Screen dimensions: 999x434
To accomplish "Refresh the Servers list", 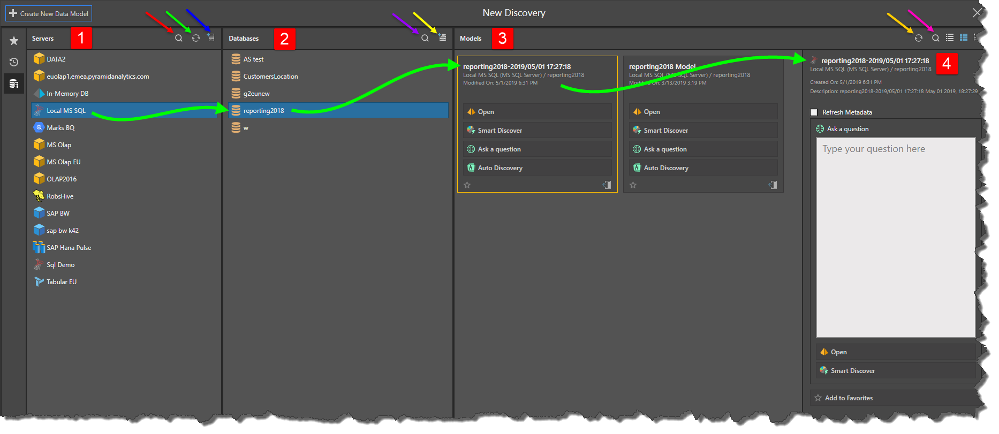I will [x=196, y=39].
